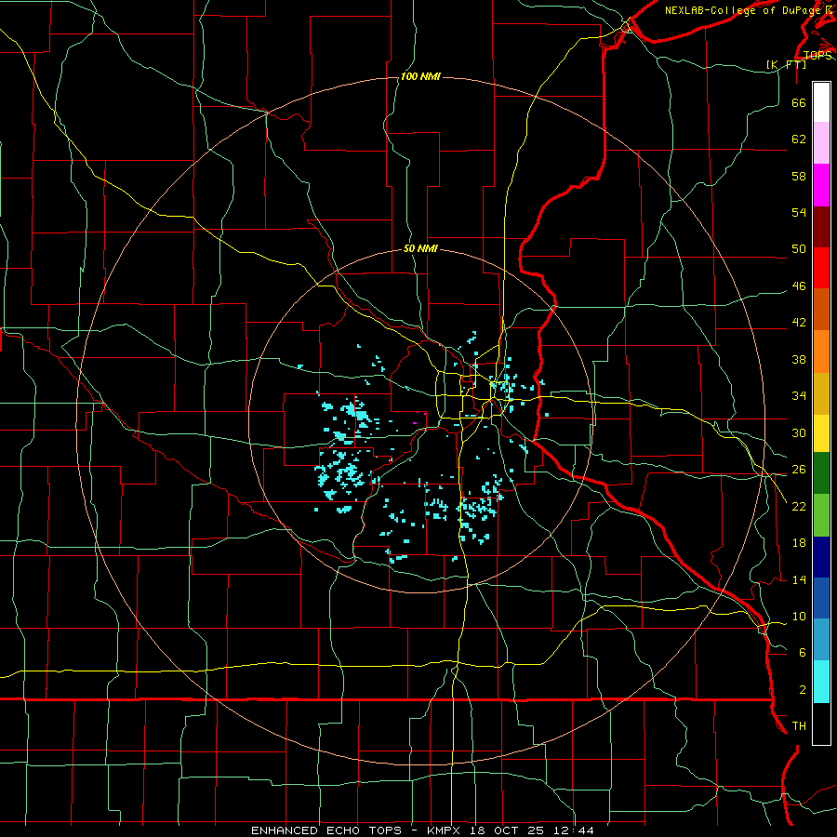This screenshot has height=837, width=837.
Task: Click the light pink legend swatch
Action: pyautogui.click(x=821, y=143)
